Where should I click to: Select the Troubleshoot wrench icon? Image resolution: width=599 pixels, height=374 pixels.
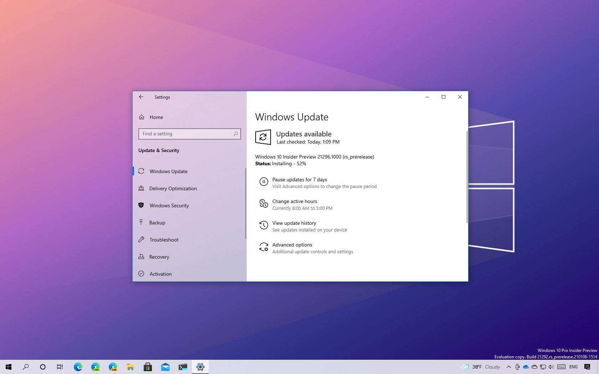coord(142,239)
